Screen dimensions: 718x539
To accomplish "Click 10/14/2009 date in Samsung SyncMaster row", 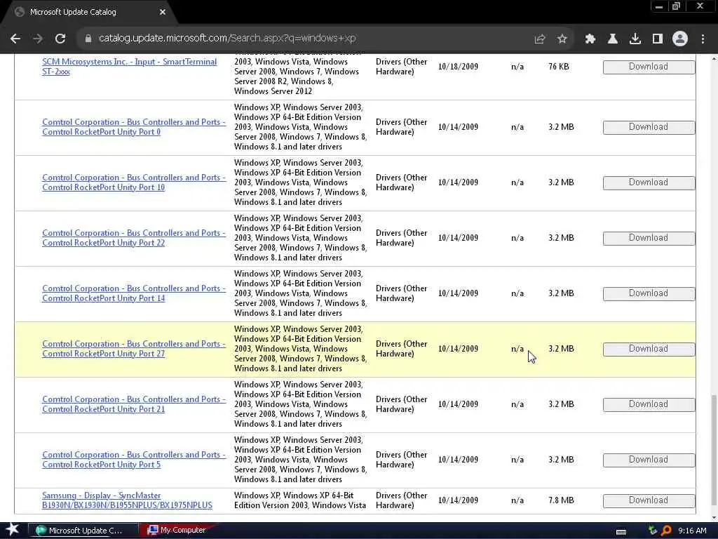I will click(458, 500).
